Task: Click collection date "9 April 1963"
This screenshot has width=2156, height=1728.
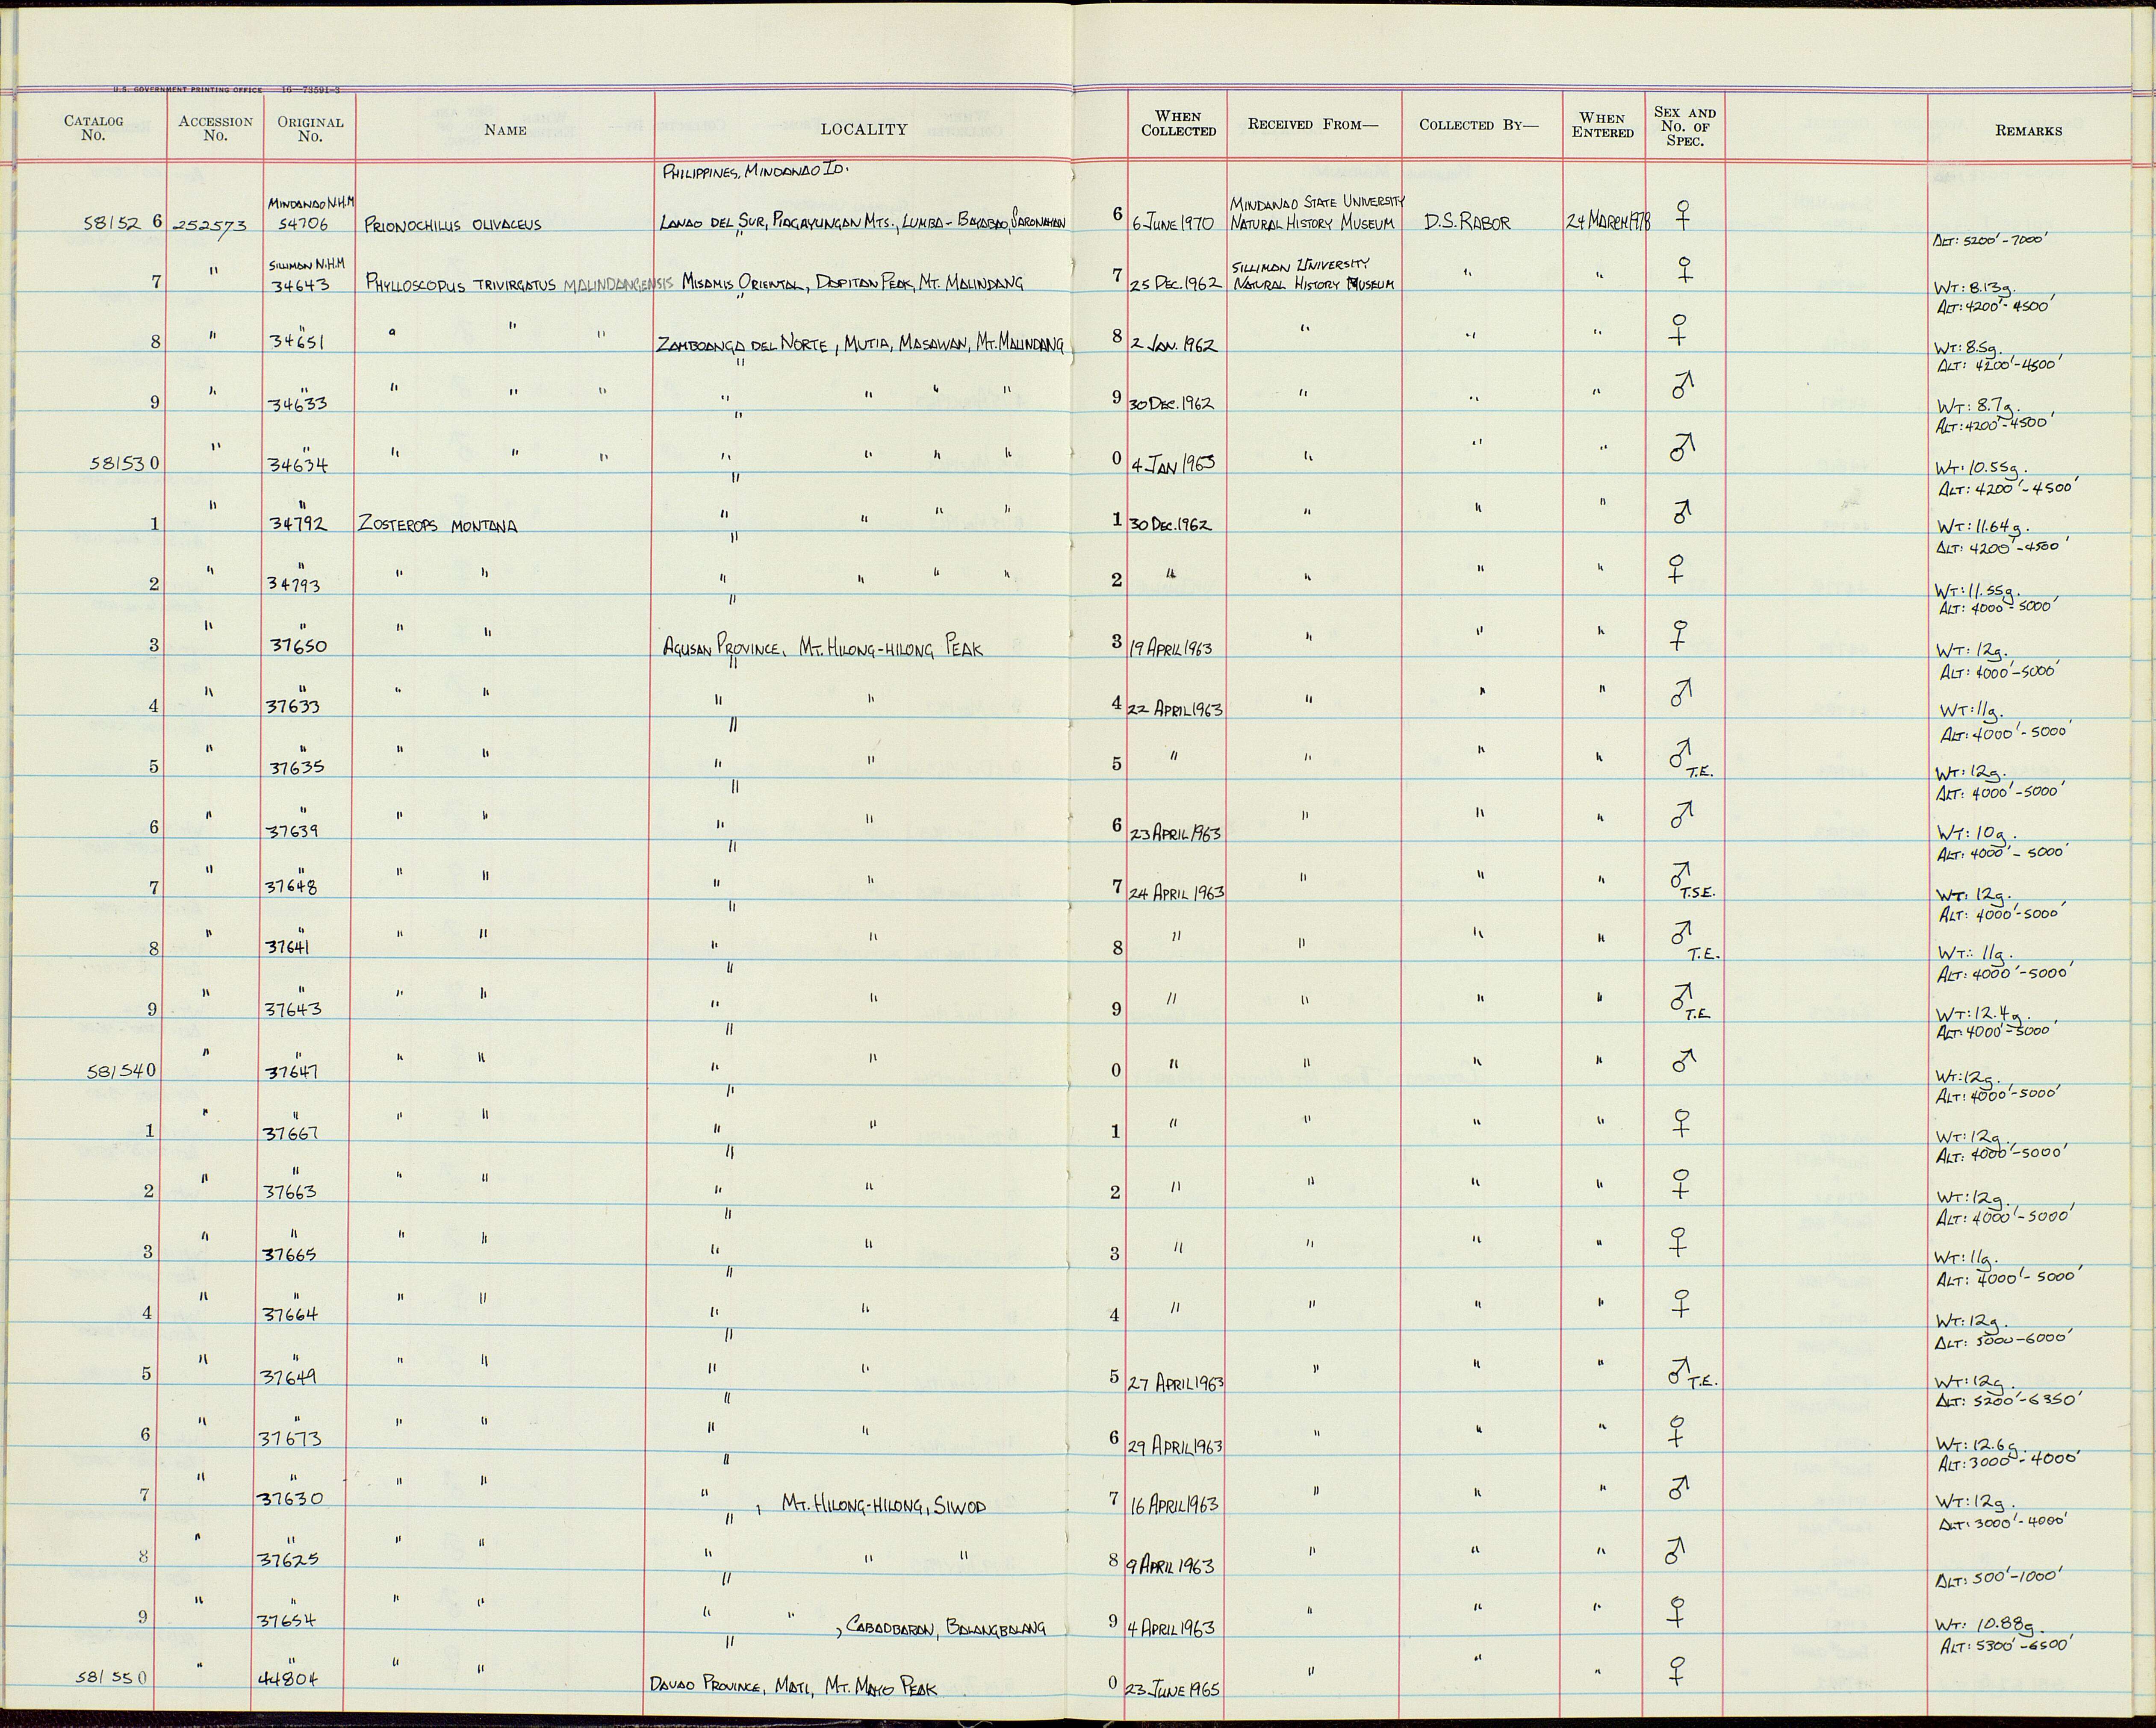Action: pyautogui.click(x=1171, y=1566)
